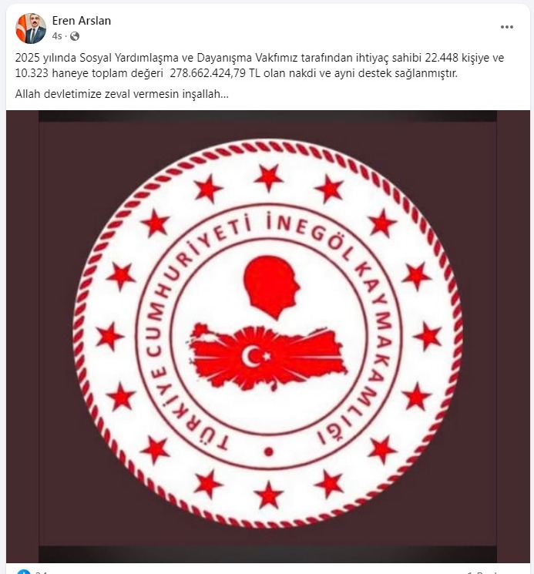This screenshot has width=534, height=574.
Task: Click the Atatürk silhouette in the logo
Action: click(x=271, y=287)
